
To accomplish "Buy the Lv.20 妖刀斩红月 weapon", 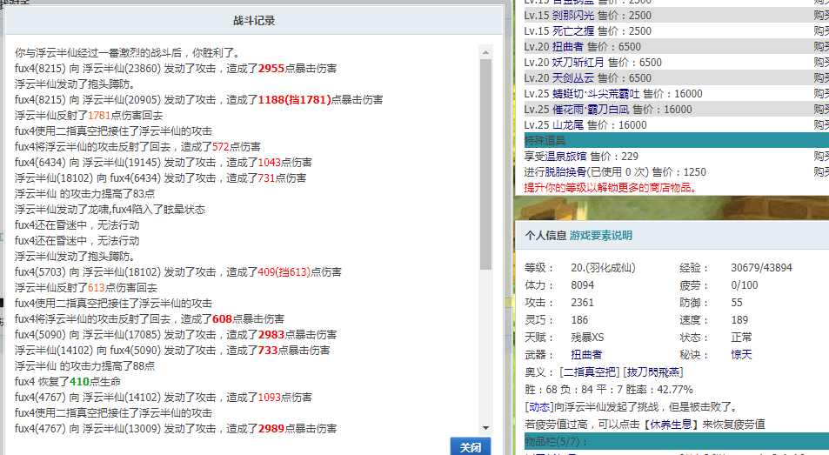I will coord(821,63).
